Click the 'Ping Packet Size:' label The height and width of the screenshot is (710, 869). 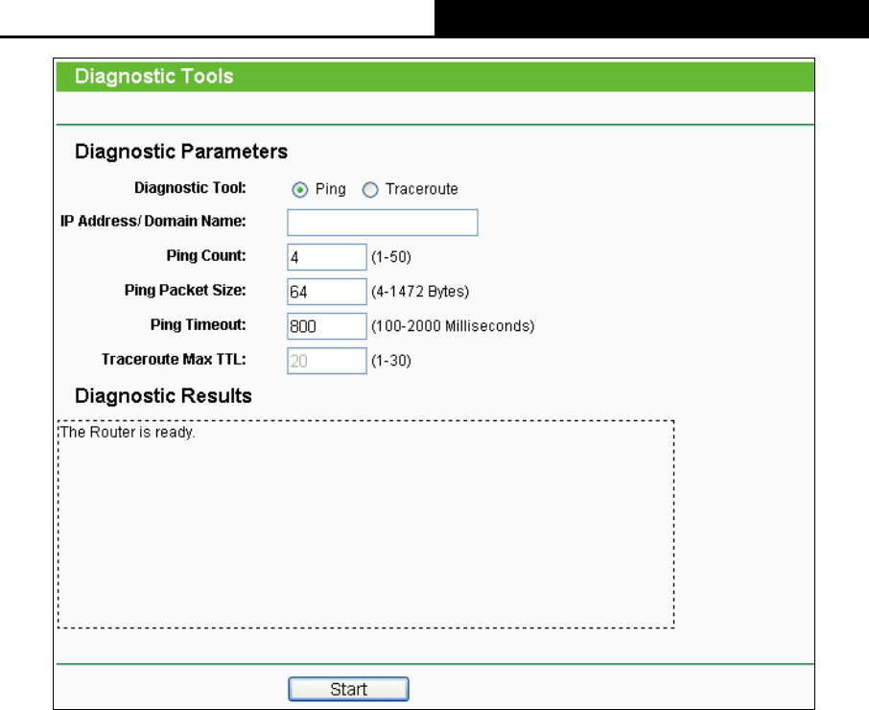click(x=185, y=290)
